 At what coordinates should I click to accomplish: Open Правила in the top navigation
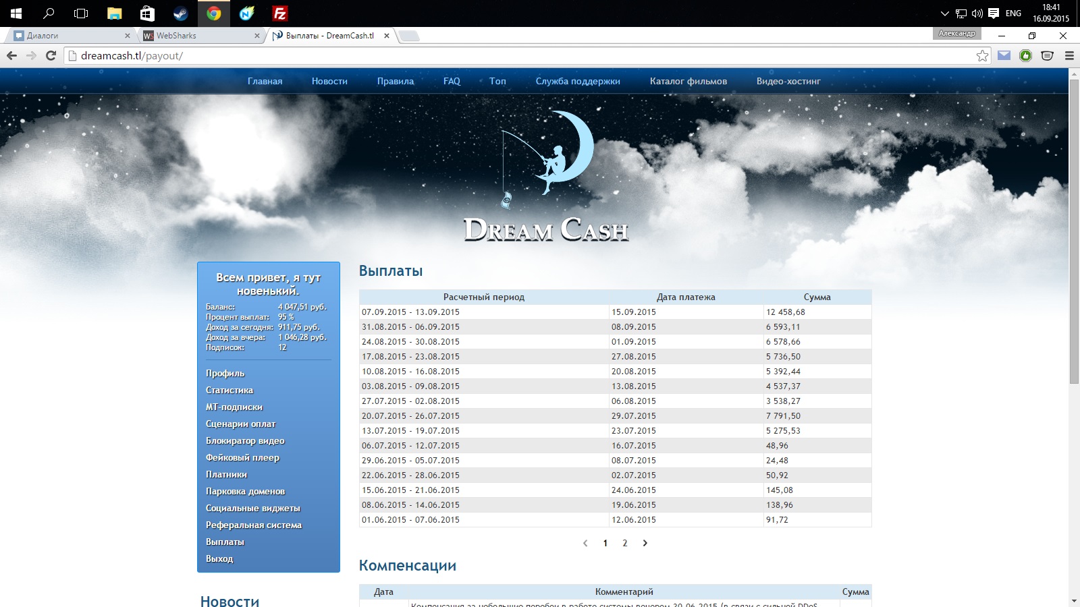tap(396, 81)
